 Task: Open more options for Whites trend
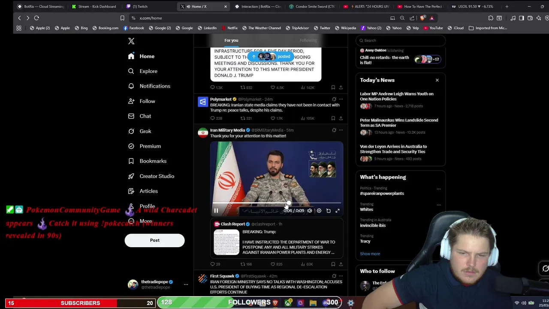(438, 205)
